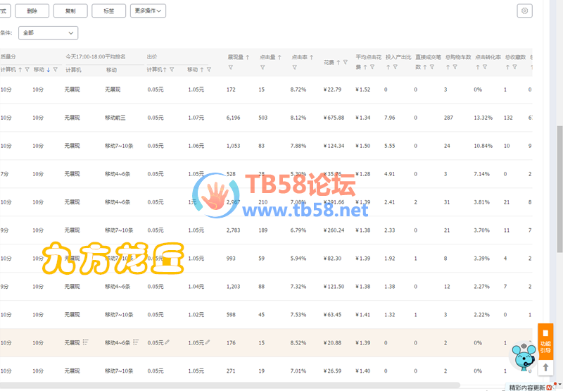
Task: Expand the 更多操作 dropdown
Action: [x=148, y=11]
